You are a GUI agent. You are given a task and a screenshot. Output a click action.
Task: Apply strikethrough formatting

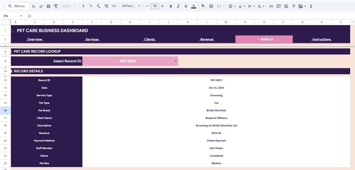pos(186,6)
